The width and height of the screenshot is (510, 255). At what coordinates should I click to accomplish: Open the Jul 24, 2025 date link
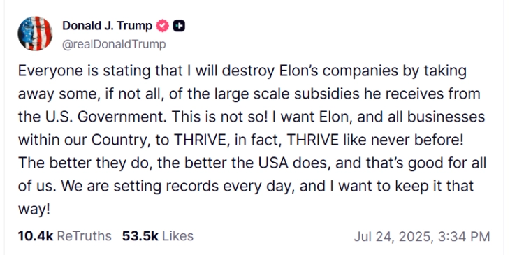(x=394, y=237)
